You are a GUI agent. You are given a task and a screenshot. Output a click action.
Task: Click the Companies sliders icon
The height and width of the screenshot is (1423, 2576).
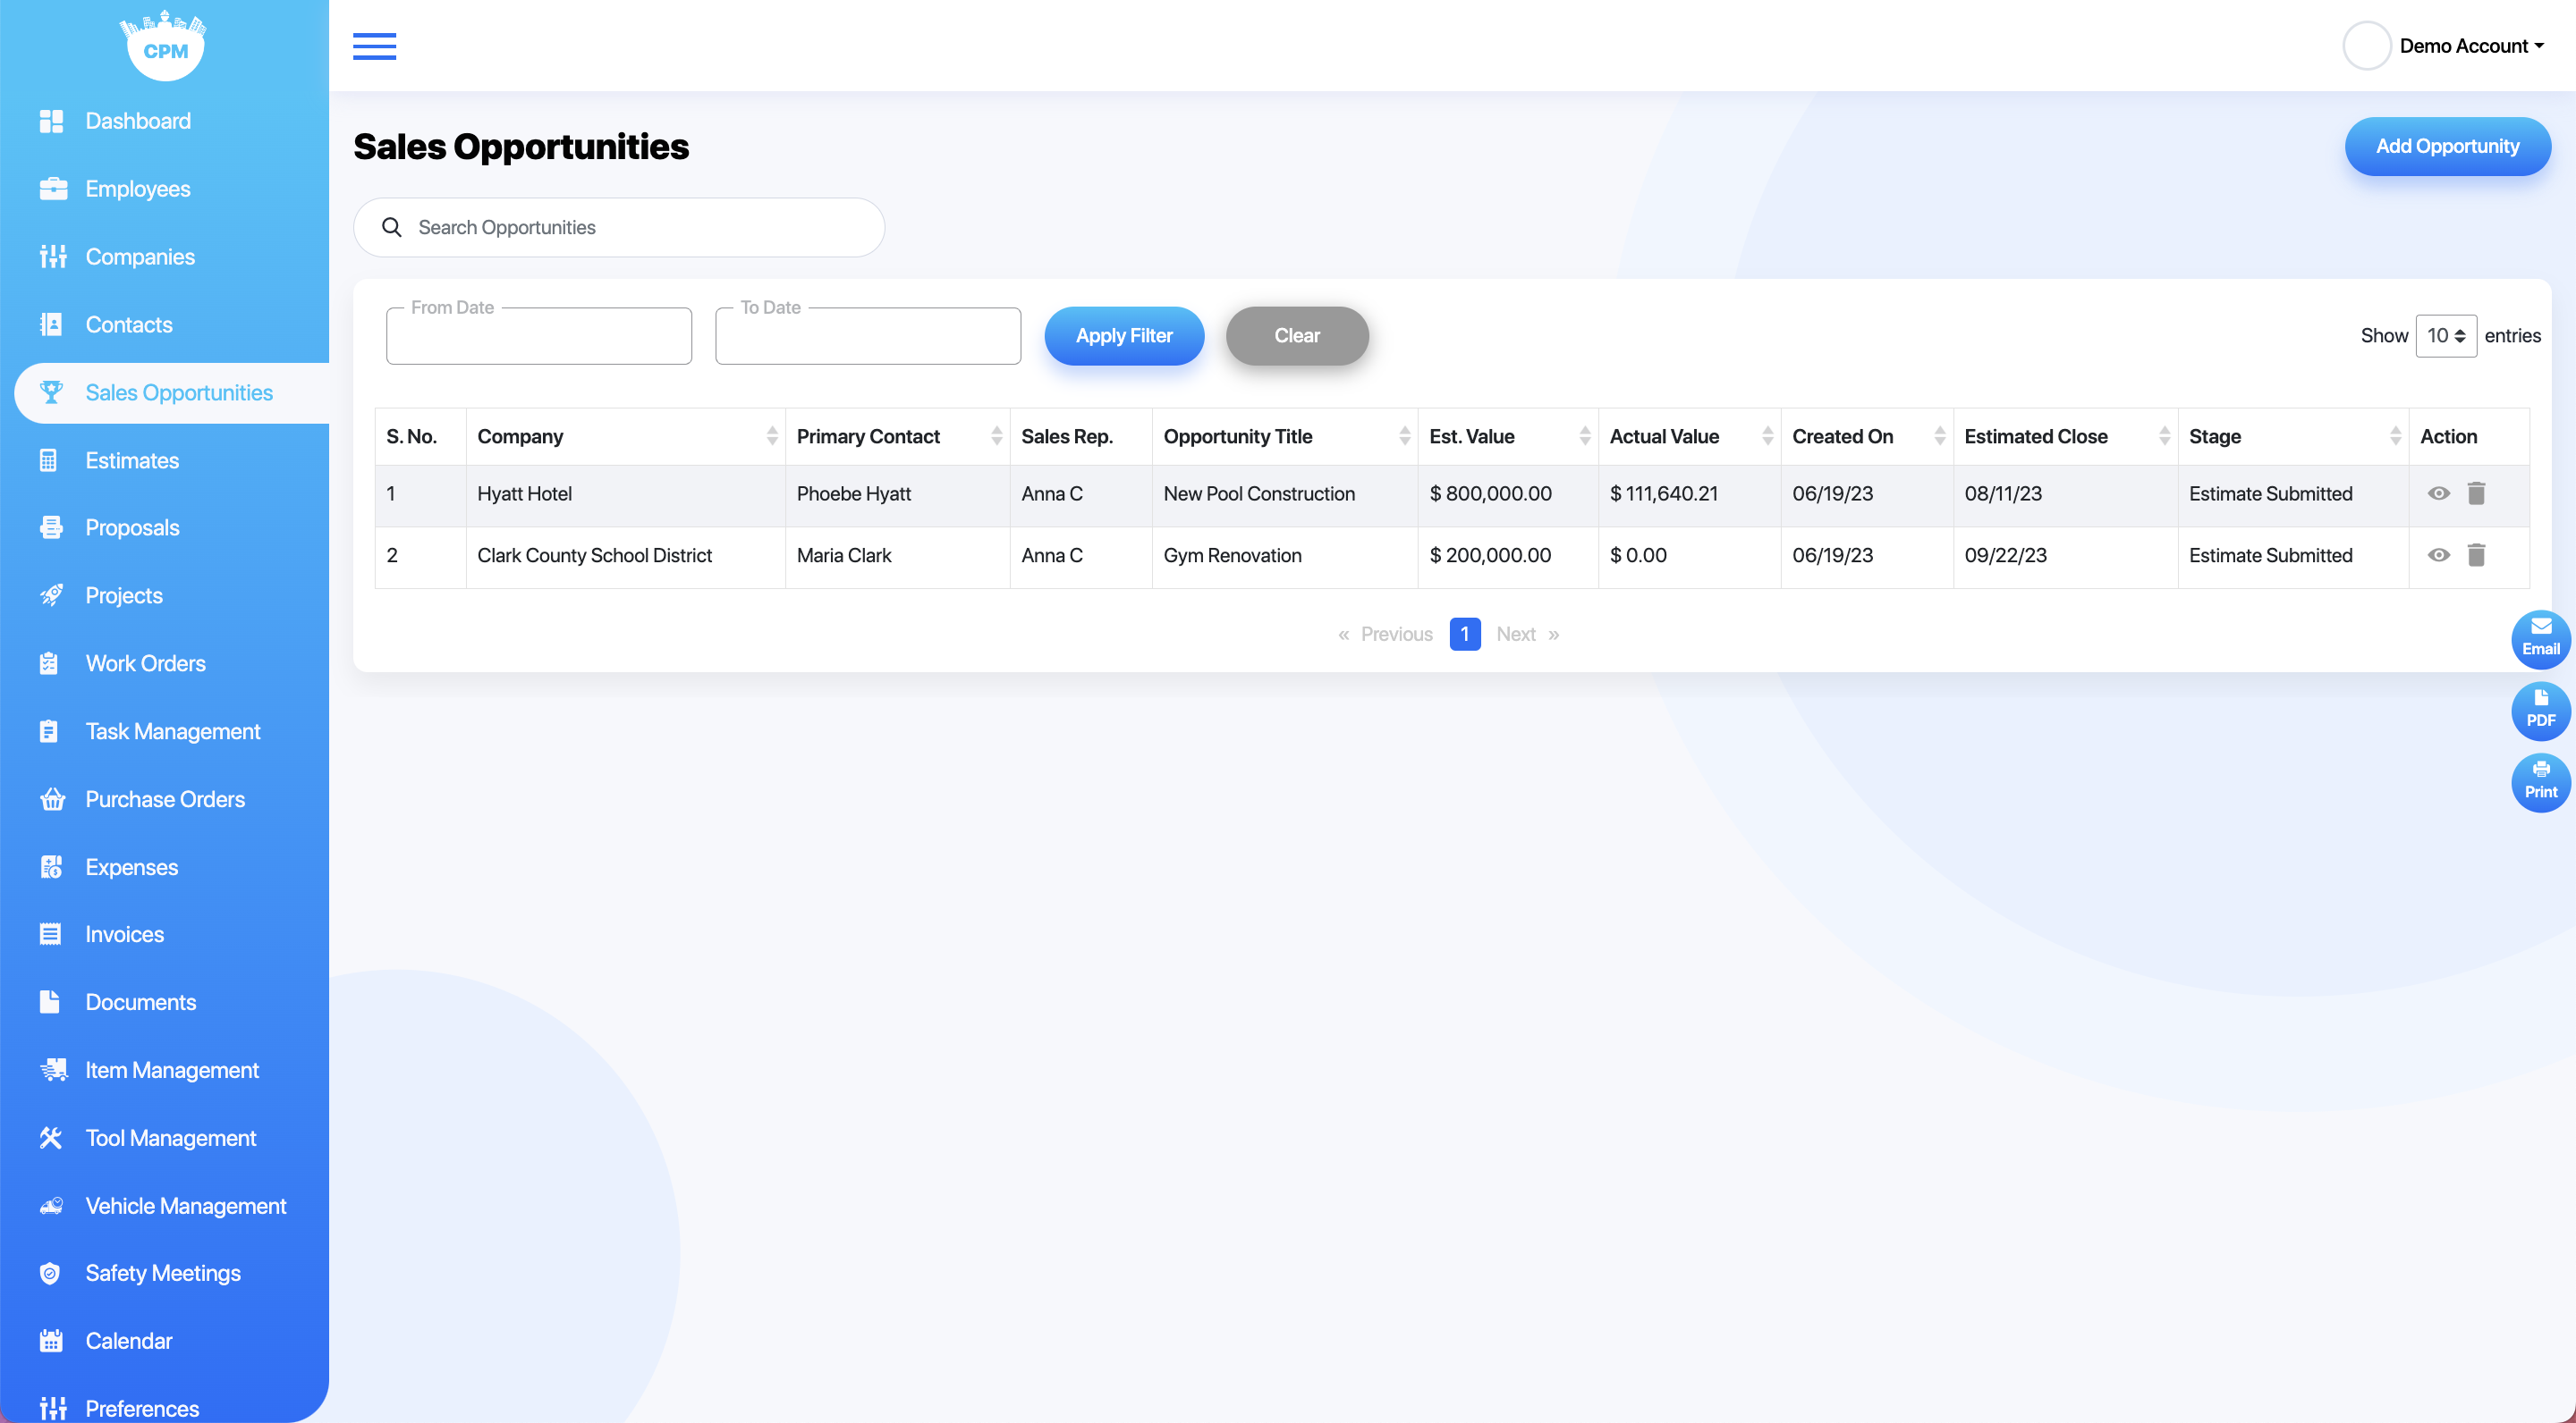[52, 257]
